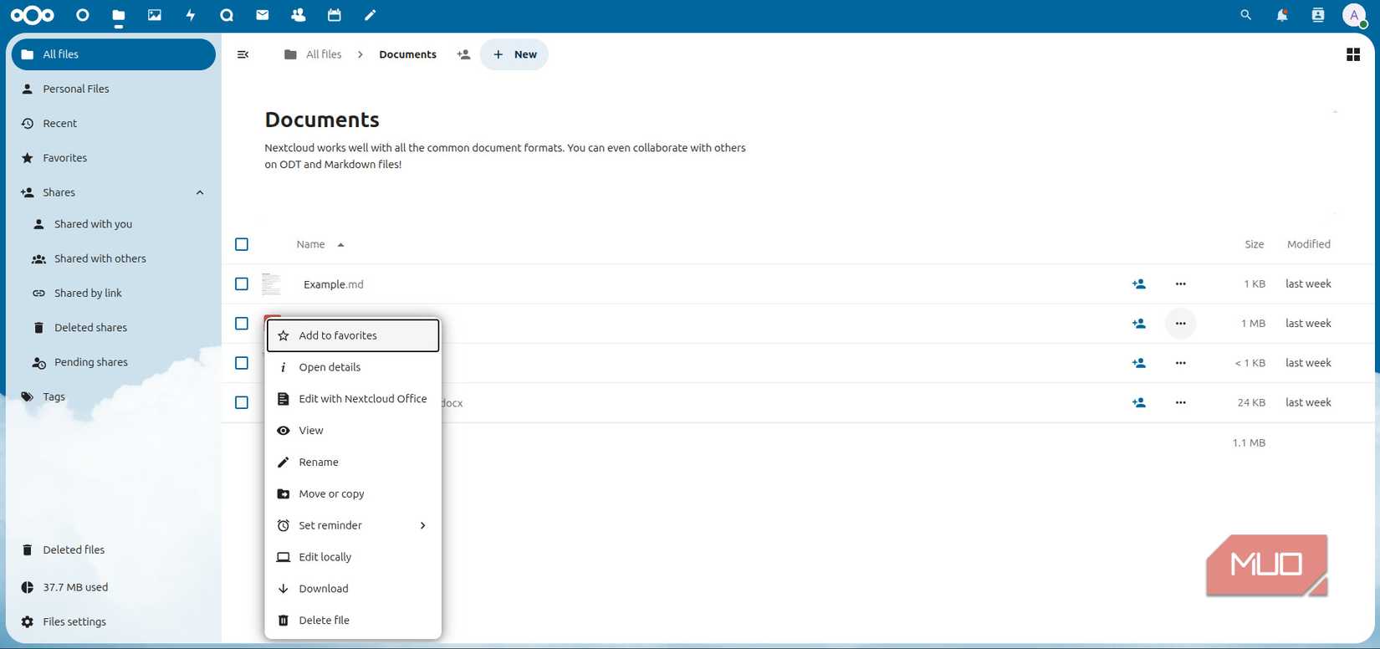This screenshot has width=1380, height=649.
Task: Click the 37.7 MB used storage indicator
Action: click(x=114, y=587)
